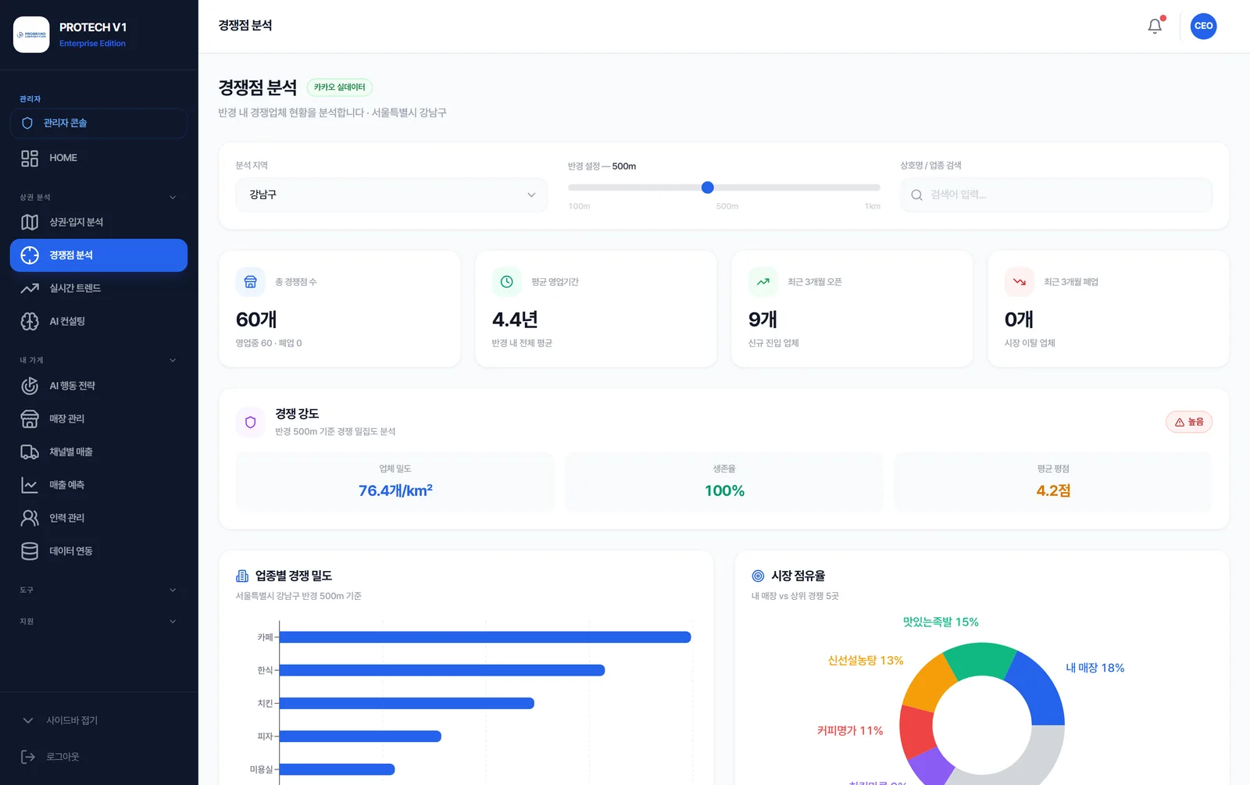
Task: Click the AI 행동 전략 goal icon
Action: (30, 386)
